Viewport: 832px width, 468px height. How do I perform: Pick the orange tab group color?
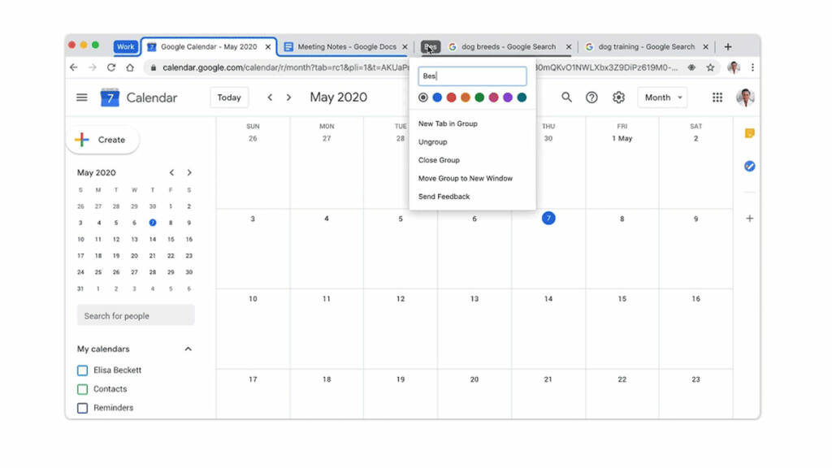[x=466, y=97]
